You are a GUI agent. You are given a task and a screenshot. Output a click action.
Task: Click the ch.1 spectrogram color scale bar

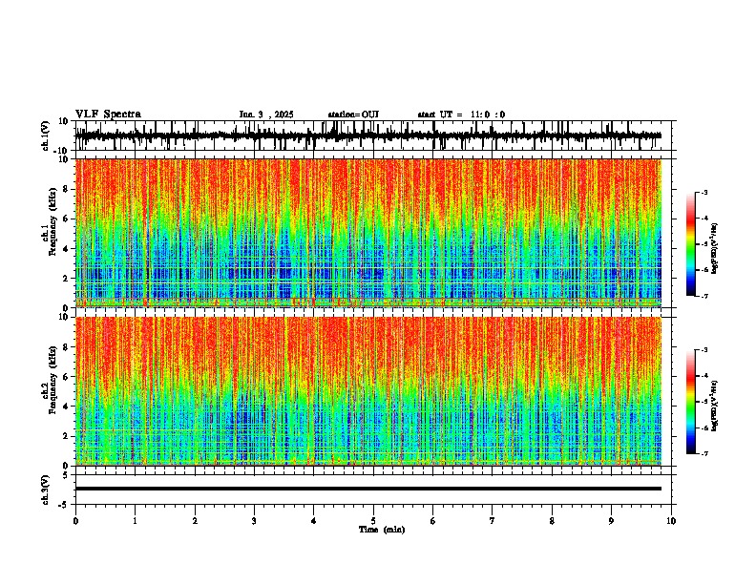[690, 244]
